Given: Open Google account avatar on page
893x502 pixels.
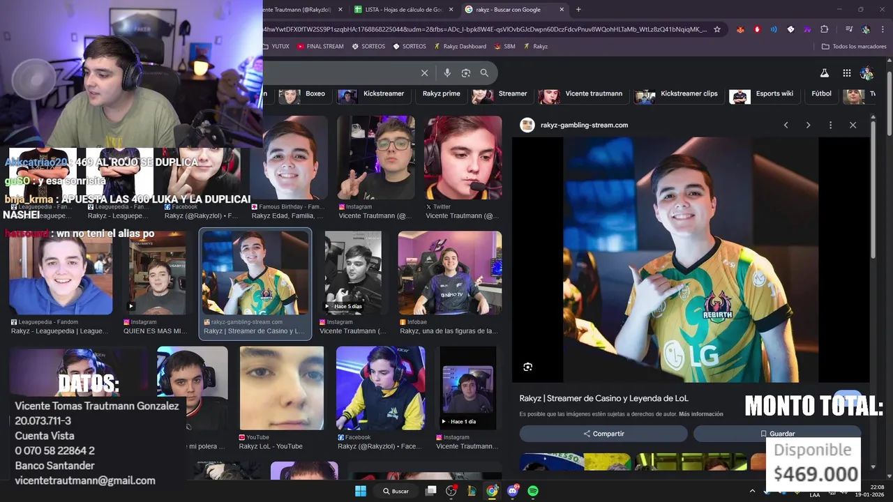Looking at the screenshot, I should click(x=867, y=73).
